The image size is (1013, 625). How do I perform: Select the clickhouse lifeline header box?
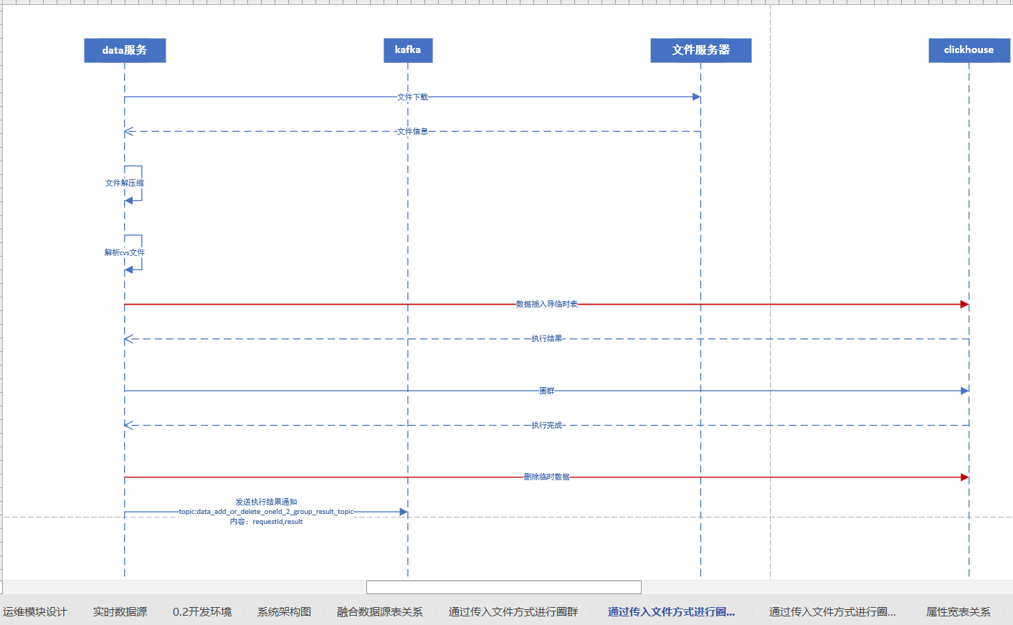point(969,50)
